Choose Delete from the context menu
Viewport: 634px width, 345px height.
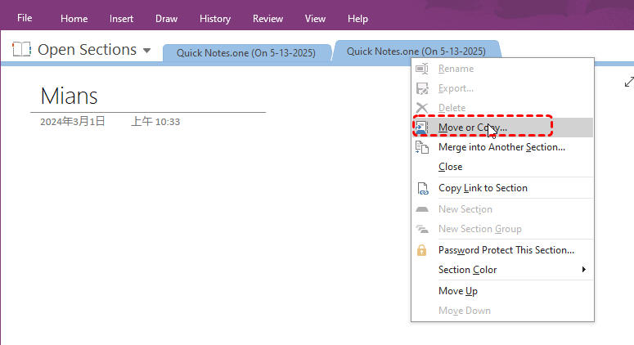point(502,108)
